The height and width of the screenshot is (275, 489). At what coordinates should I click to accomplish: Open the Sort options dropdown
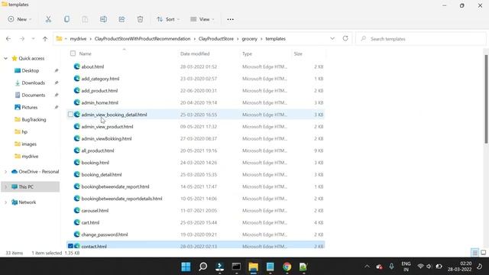(x=168, y=19)
